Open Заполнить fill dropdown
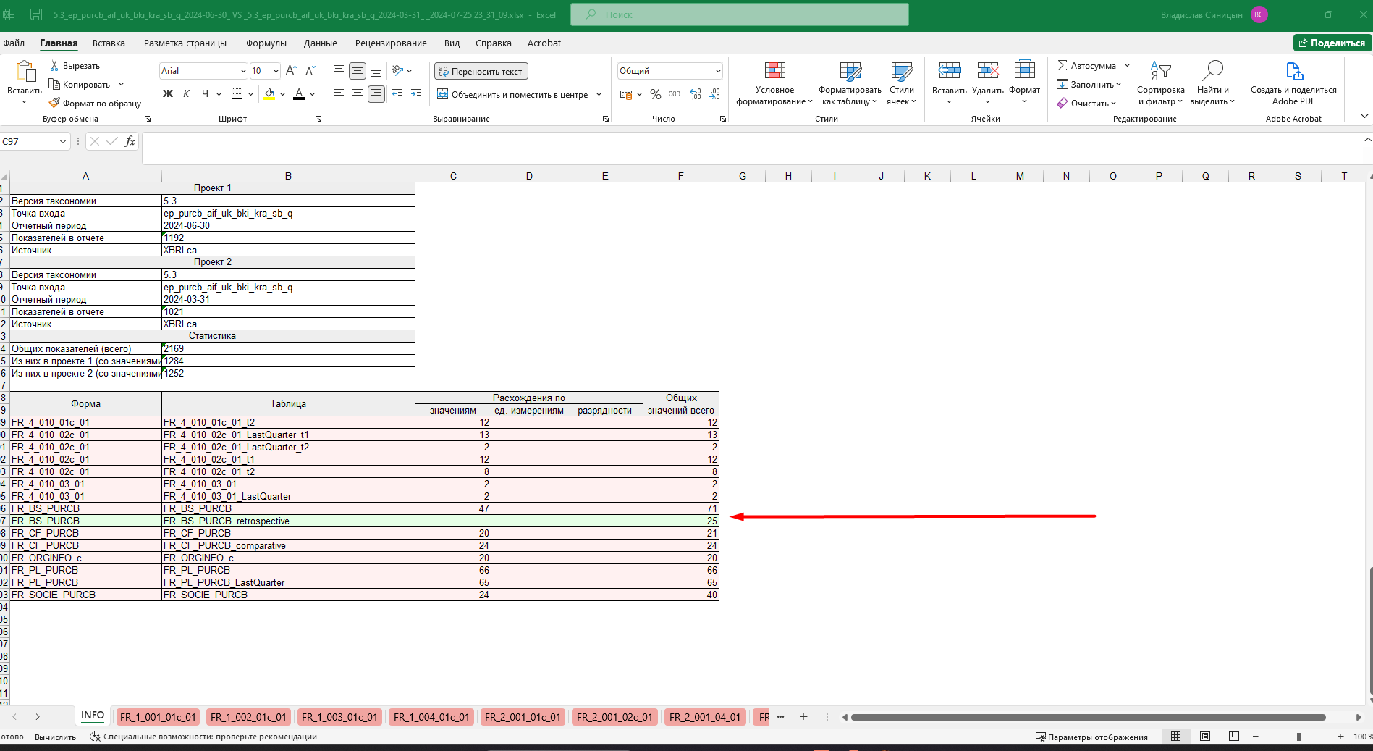This screenshot has width=1373, height=751. coord(1089,85)
